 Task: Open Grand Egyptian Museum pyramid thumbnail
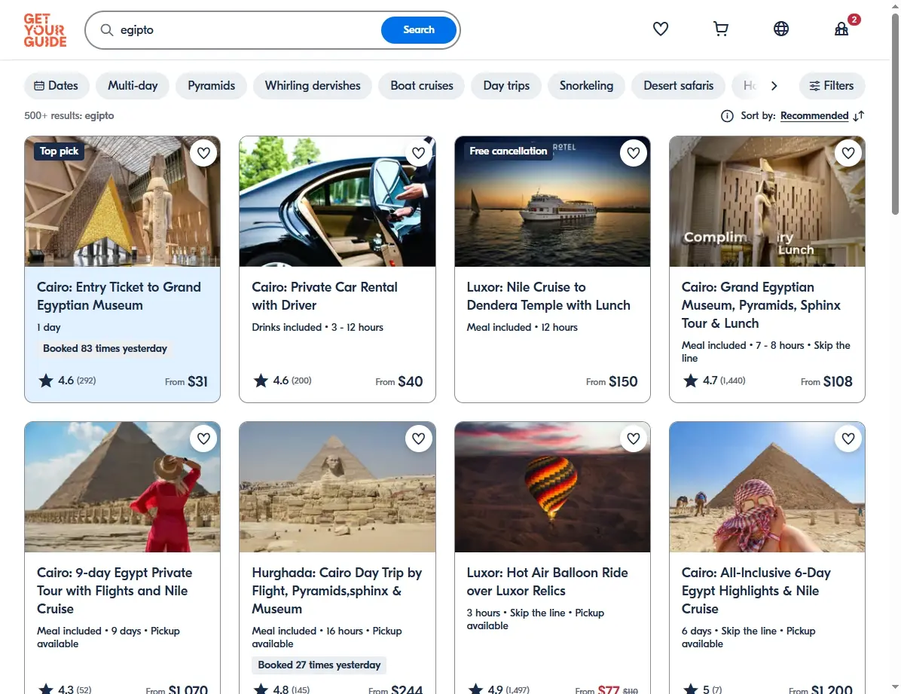click(x=122, y=201)
